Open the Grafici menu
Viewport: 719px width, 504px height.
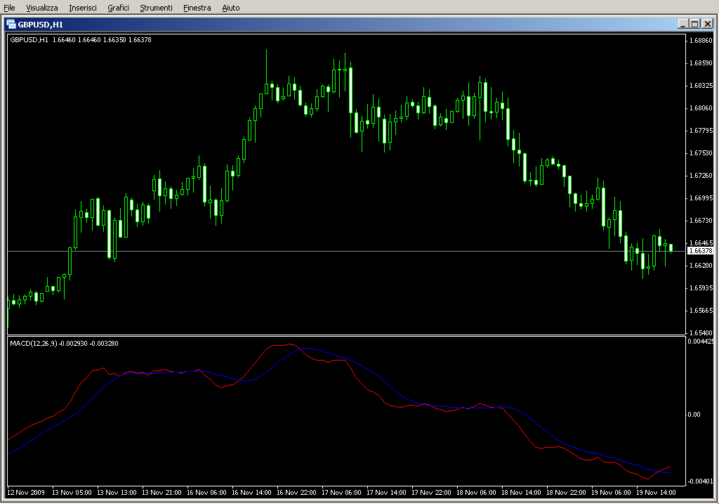(118, 8)
